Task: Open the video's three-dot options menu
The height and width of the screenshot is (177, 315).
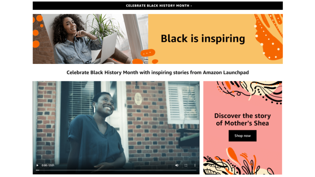Action: [x=195, y=165]
